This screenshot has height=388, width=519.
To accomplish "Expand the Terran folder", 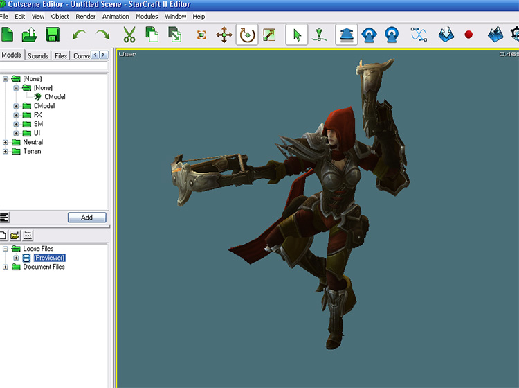I will point(6,152).
